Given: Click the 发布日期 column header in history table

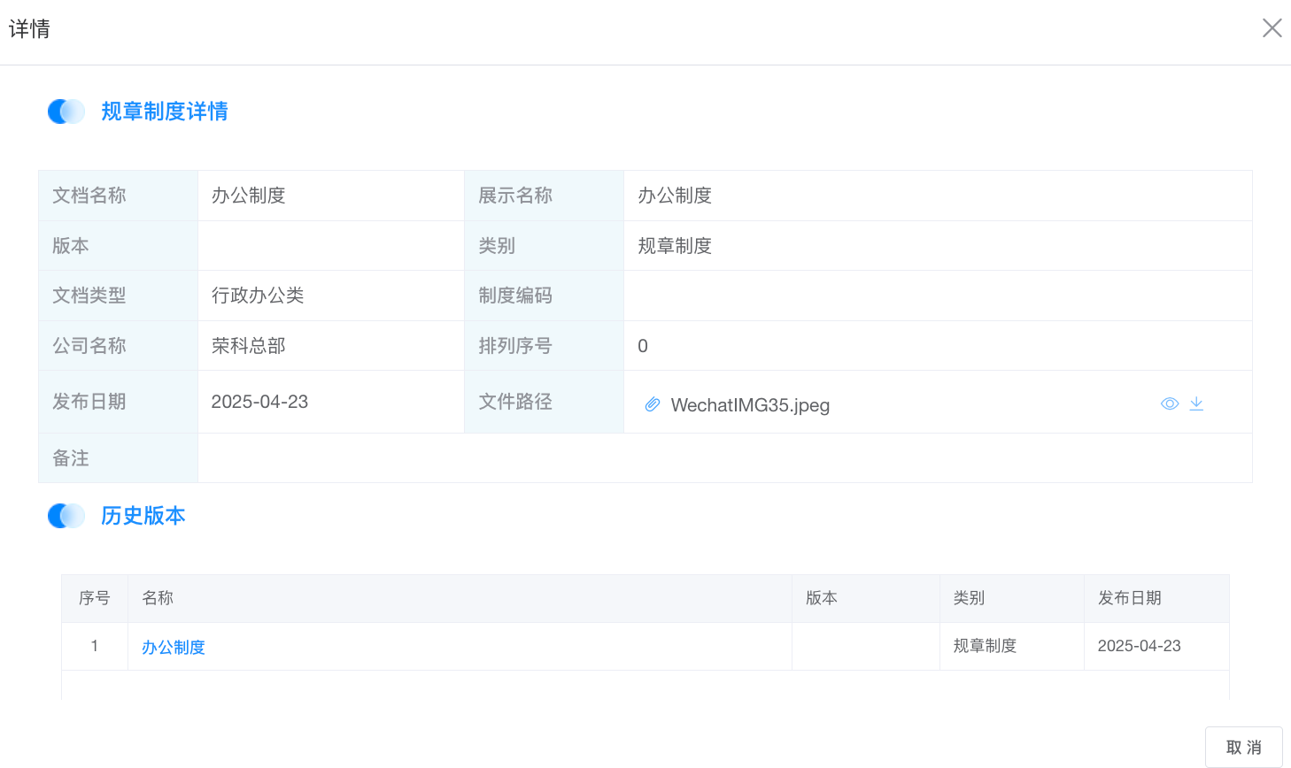Looking at the screenshot, I should 1129,598.
